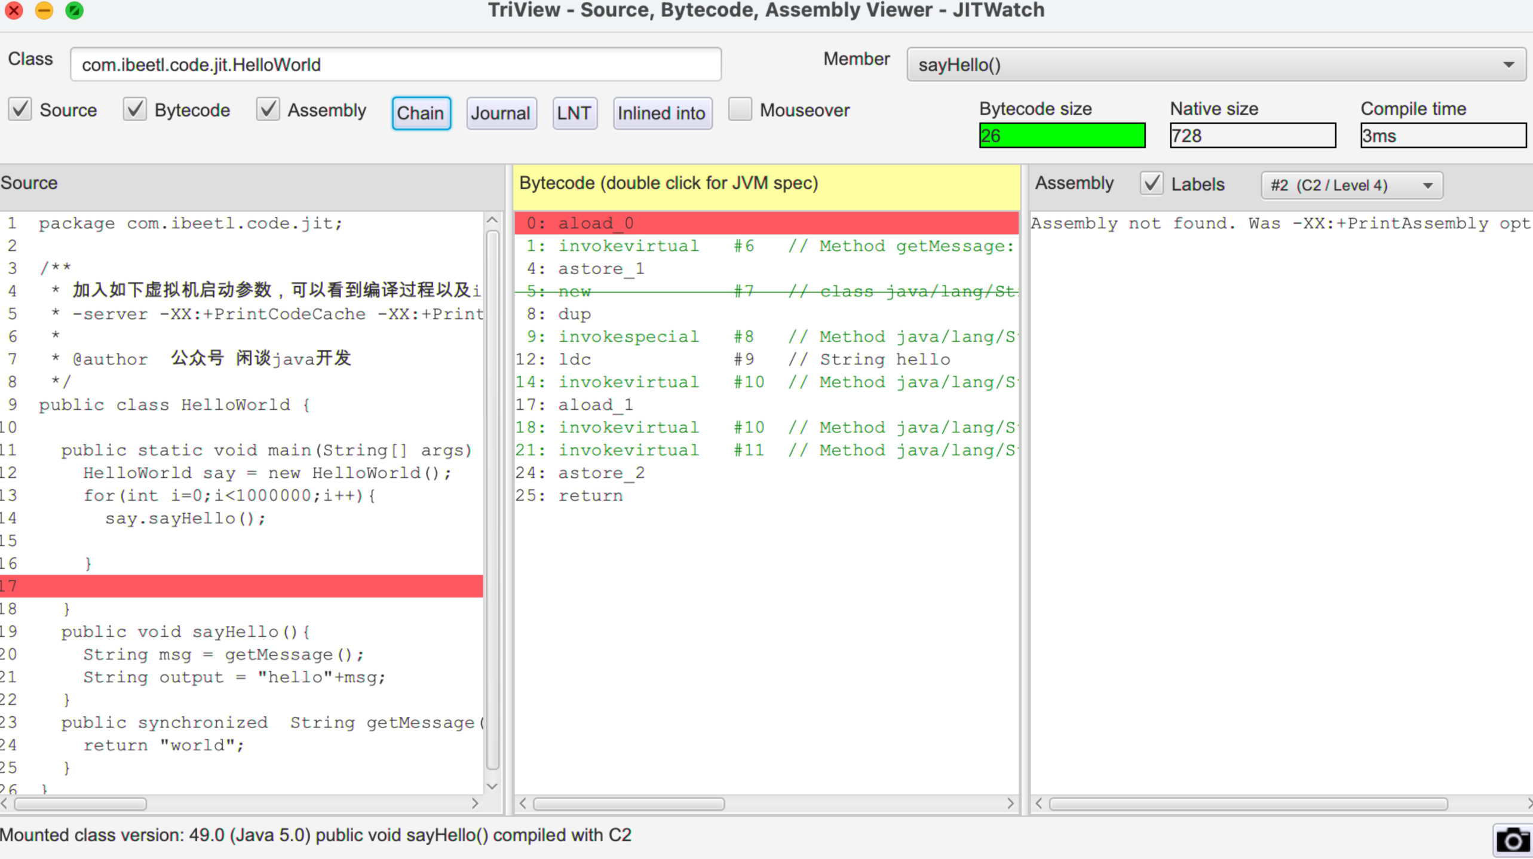This screenshot has width=1533, height=859.
Task: Select bytecode line 9: invokespecial #8
Action: coord(766,336)
